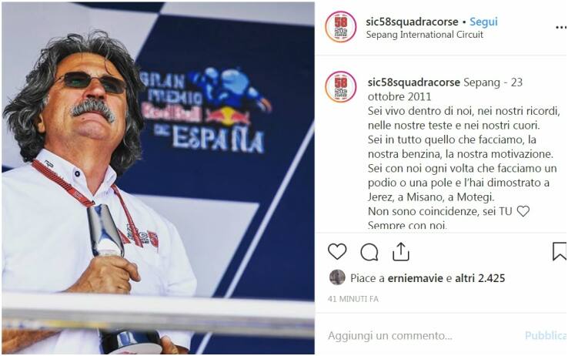Open comments with the speech bubble icon
Viewport: 568px width, 356px height.
369,252
